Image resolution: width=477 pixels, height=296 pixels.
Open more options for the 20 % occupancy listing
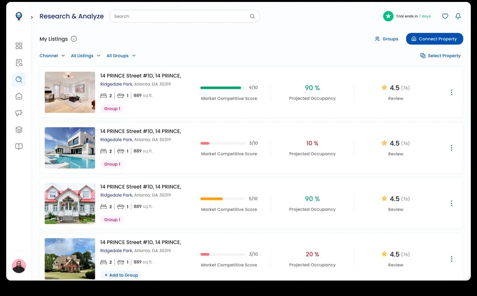pyautogui.click(x=451, y=259)
